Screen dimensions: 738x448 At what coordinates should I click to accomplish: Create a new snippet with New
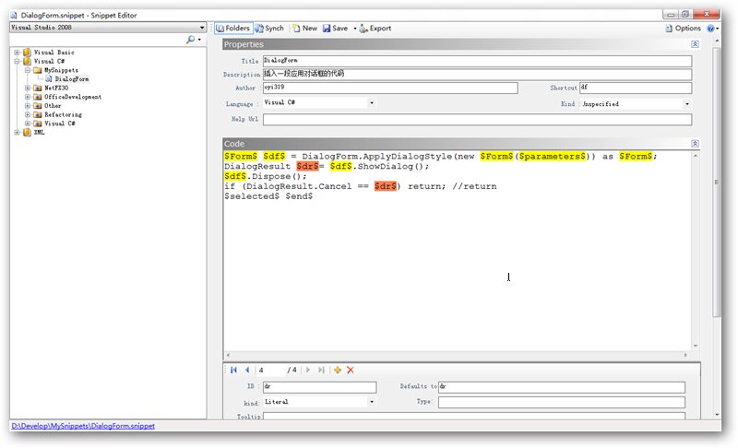[304, 29]
